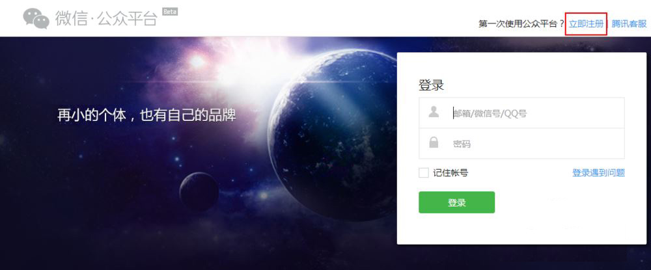Open the 腾讯客服 support link
The image size is (651, 270).
point(629,24)
